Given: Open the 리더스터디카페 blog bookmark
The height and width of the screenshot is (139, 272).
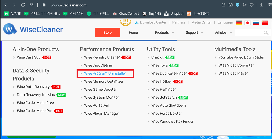Looking at the screenshot, I should click(42, 13).
